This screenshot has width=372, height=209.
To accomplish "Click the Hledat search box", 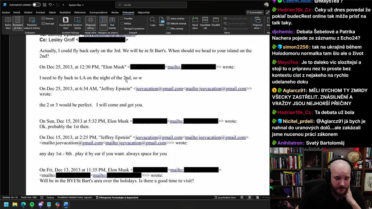I will coord(151,5).
